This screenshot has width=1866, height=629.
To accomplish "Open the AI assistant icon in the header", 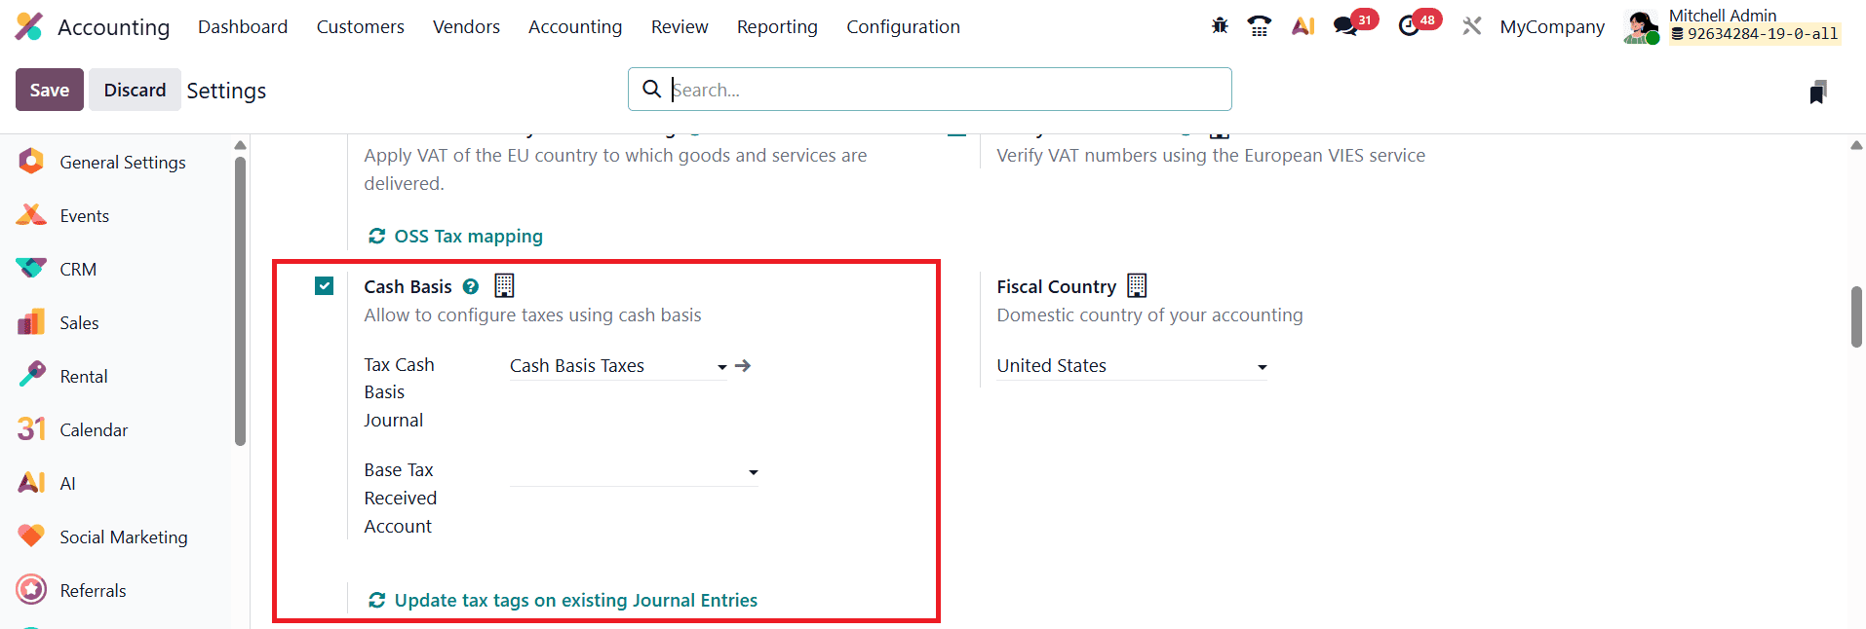I will point(1303,26).
